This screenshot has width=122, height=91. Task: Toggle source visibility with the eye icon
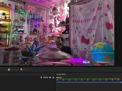pyautogui.click(x=50, y=77)
